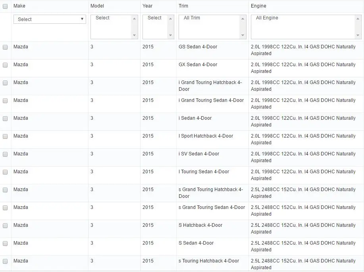Click the Model list scroll-down arrow
The image size is (364, 272).
[x=135, y=35]
